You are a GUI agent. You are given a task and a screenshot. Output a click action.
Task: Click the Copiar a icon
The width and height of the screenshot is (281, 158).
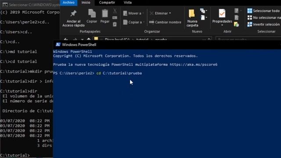(x=125, y=22)
